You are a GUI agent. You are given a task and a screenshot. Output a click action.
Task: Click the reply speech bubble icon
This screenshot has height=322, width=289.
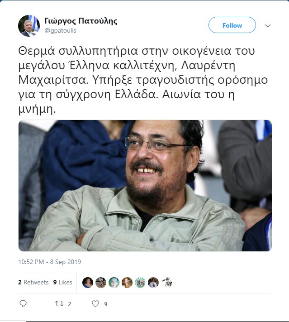pos(23,303)
